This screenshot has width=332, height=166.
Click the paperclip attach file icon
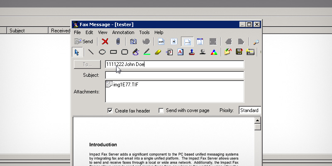pyautogui.click(x=118, y=41)
